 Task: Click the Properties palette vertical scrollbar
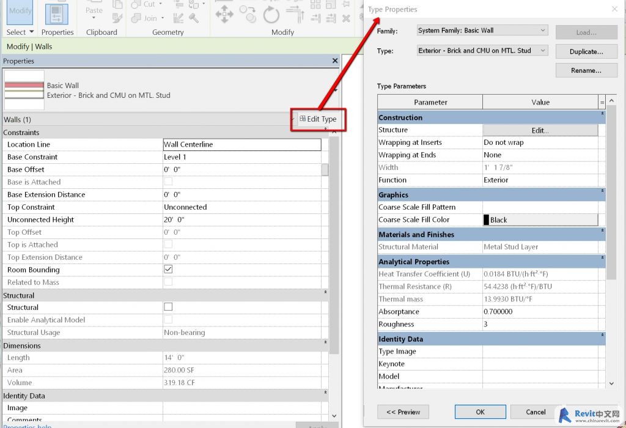click(x=334, y=246)
